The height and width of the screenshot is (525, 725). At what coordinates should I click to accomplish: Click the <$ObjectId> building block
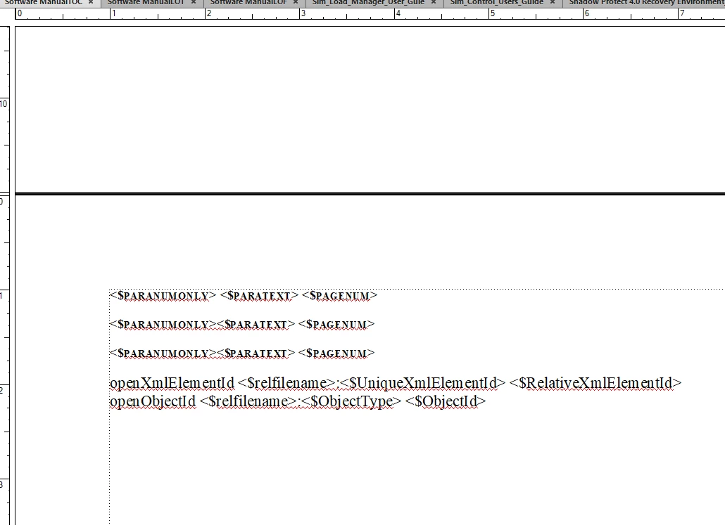[x=446, y=401]
